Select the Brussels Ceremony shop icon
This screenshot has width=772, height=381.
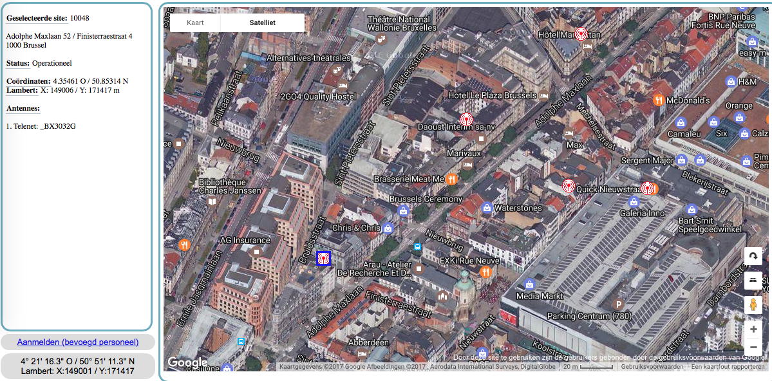(404, 210)
